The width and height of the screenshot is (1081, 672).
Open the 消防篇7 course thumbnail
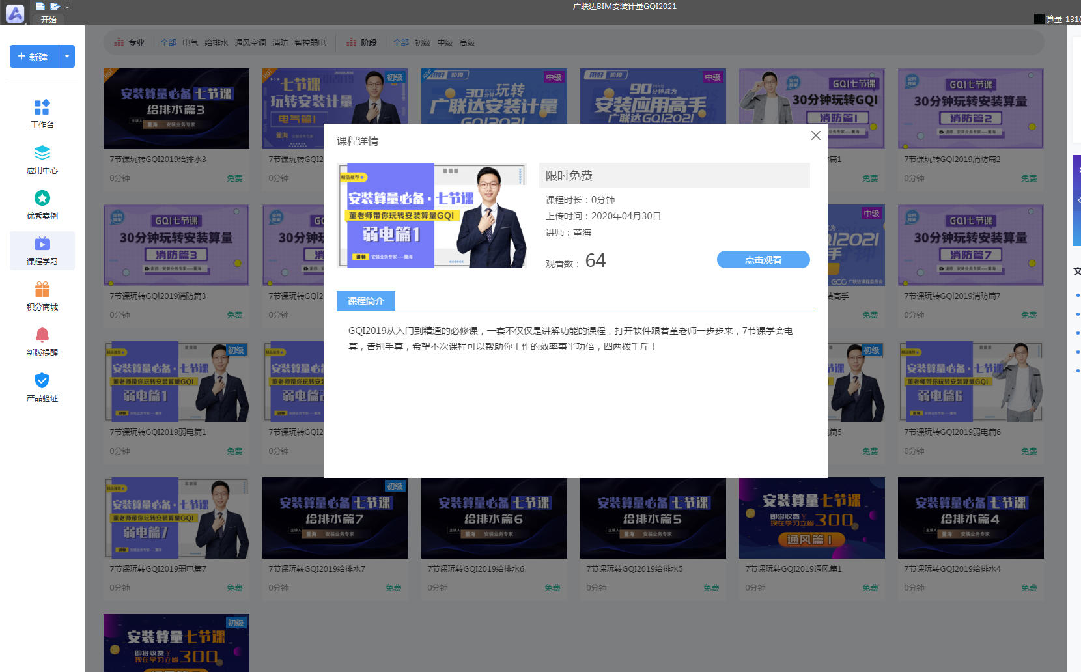click(x=971, y=245)
